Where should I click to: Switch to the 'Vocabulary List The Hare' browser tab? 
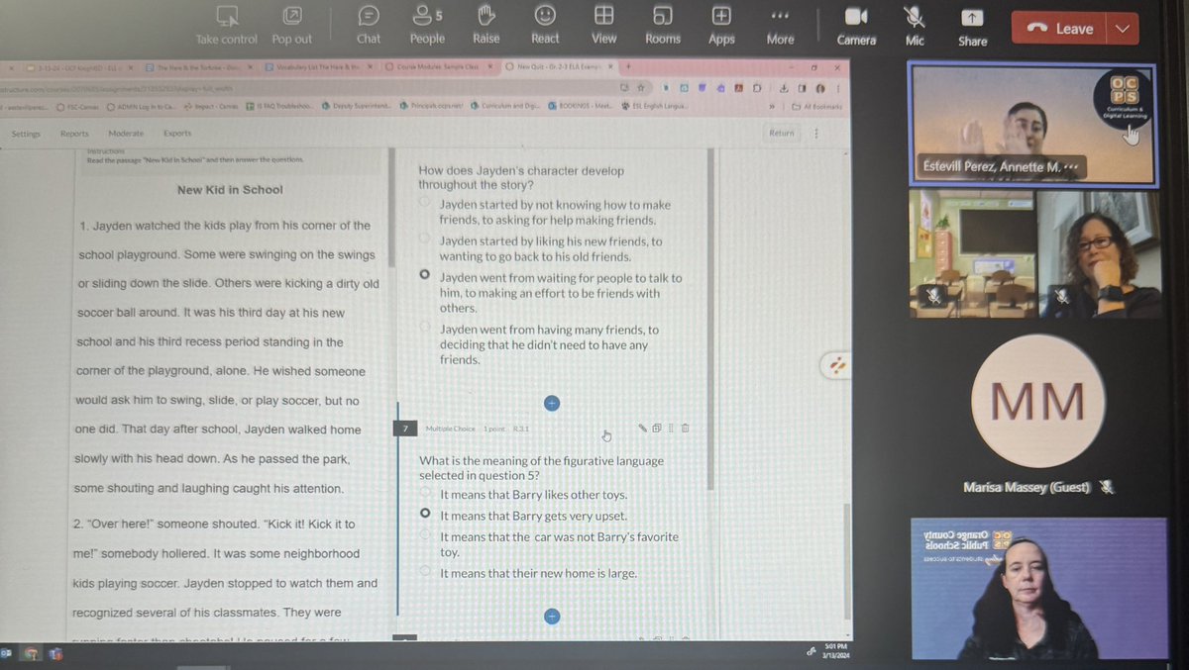[x=315, y=67]
